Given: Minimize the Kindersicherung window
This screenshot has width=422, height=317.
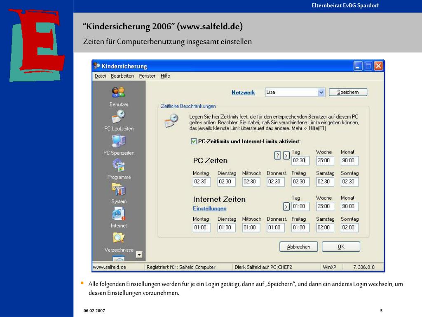Looking at the screenshot, I should click(x=358, y=66).
